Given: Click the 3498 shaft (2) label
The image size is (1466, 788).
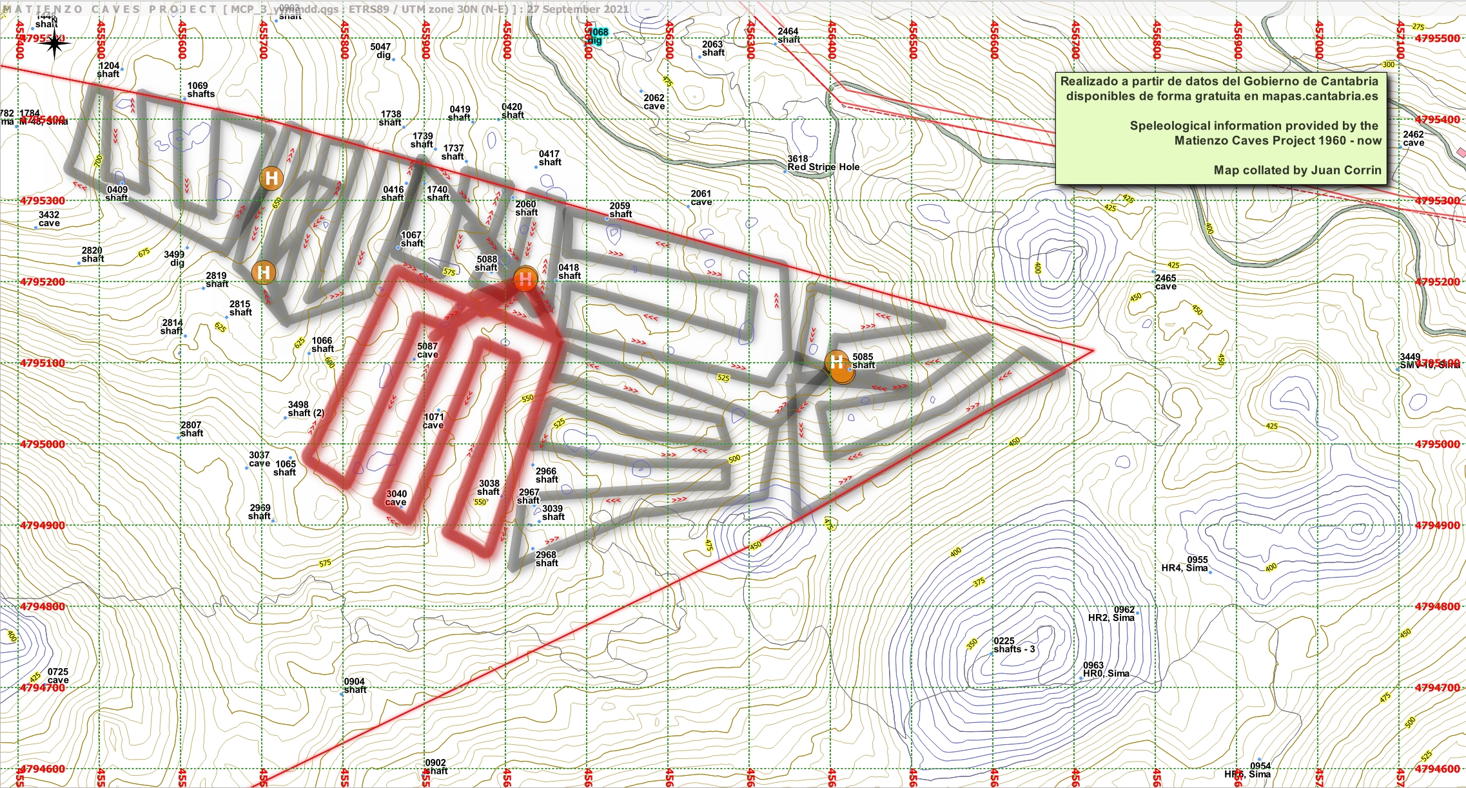Looking at the screenshot, I should [x=306, y=409].
